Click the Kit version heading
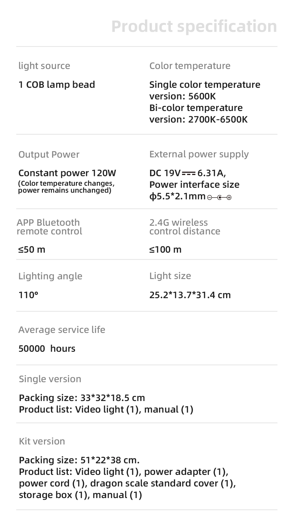 point(42,441)
